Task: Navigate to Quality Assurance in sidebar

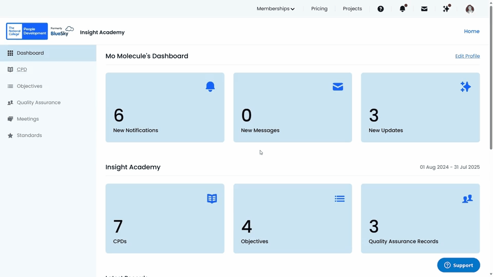Action: pyautogui.click(x=39, y=103)
